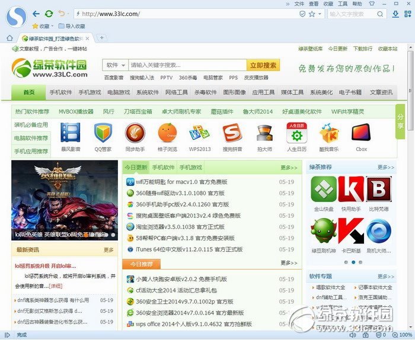Open the 工具 menu
Screen dimensions: 415x340
[343, 4]
